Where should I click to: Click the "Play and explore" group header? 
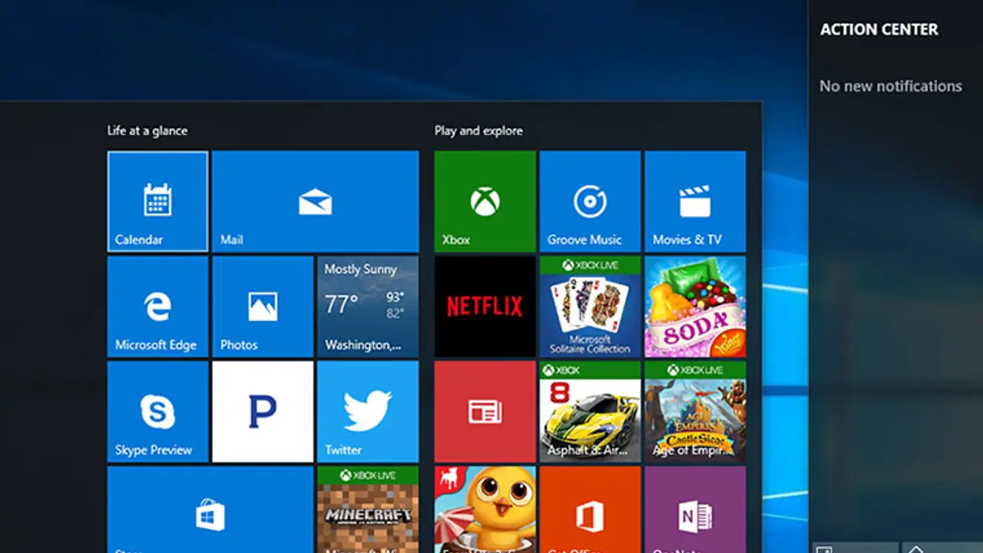[478, 131]
